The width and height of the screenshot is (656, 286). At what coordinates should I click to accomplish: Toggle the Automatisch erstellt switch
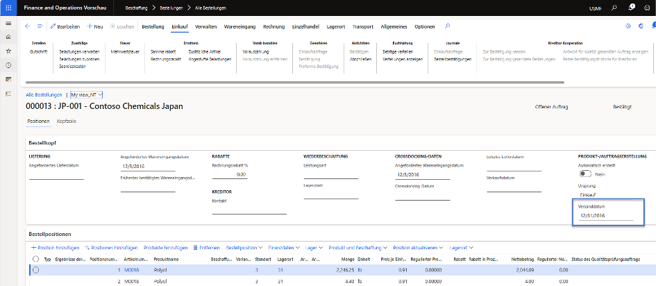click(585, 174)
